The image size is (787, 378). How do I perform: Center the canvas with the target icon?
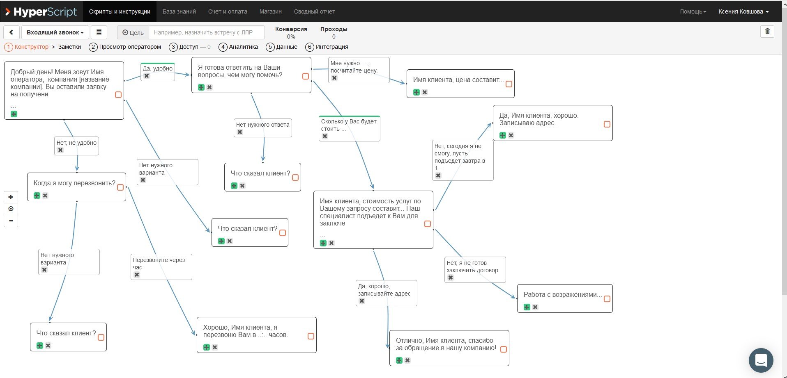click(x=11, y=209)
